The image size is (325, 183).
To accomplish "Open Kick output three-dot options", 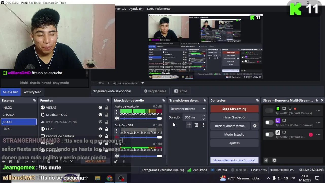I will [x=318, y=111].
